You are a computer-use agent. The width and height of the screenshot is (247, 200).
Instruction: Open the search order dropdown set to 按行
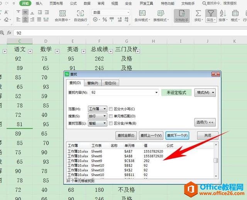coord(98,116)
